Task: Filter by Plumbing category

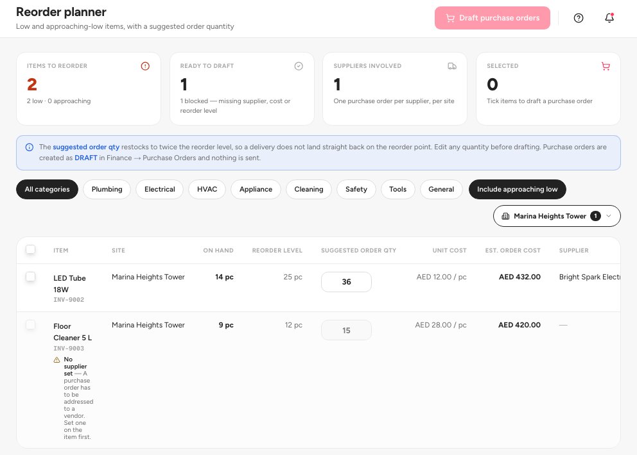Action: tap(107, 190)
